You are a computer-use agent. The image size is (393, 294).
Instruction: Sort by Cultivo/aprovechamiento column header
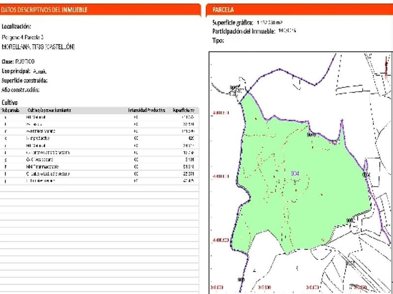[49, 110]
